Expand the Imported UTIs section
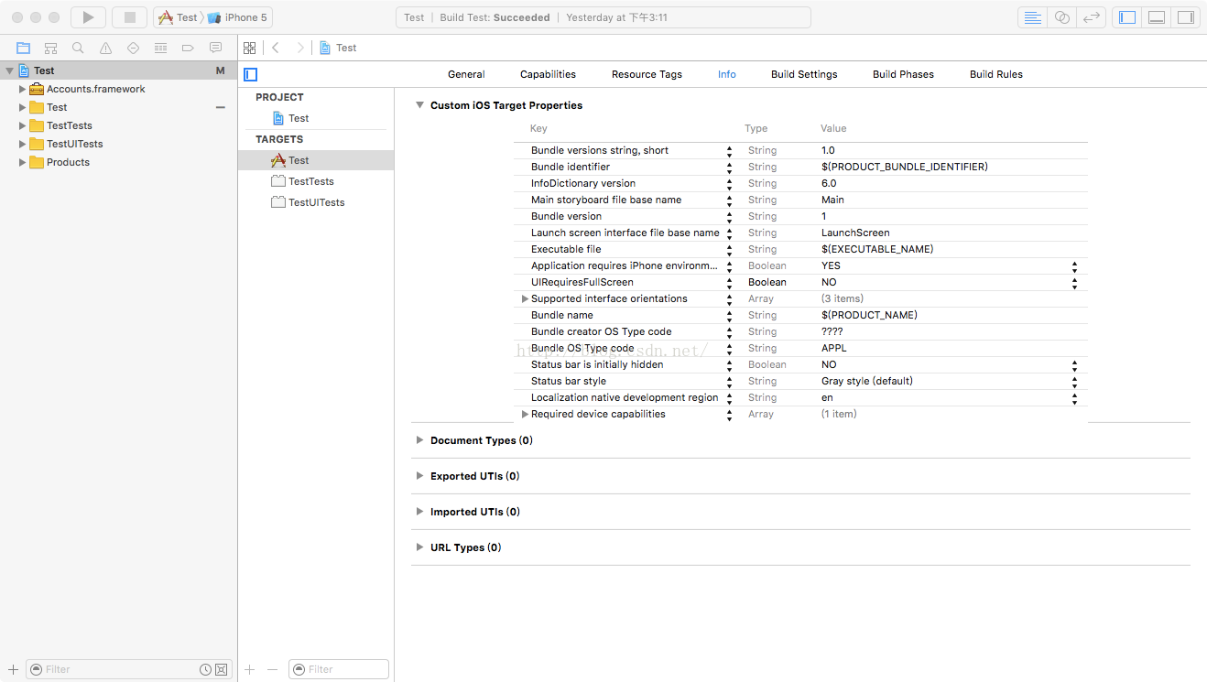This screenshot has height=682, width=1207. point(419,512)
